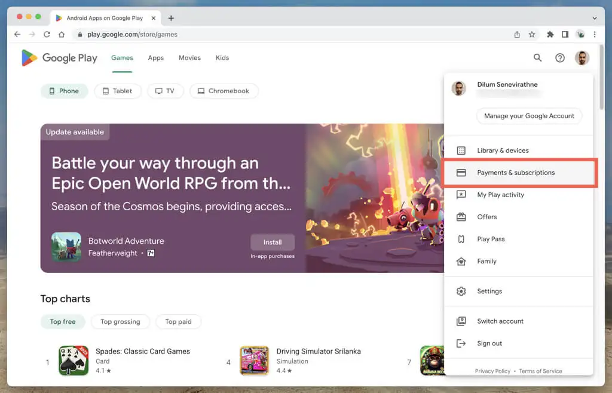
Task: Open the Privacy Policy link
Action: point(492,371)
